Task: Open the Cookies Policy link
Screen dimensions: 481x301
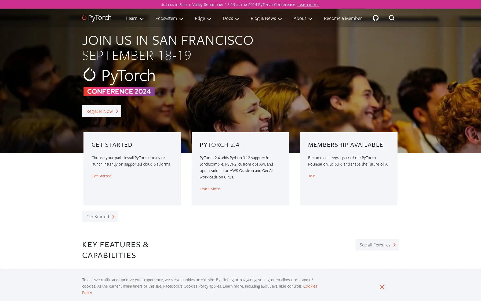Action: (310, 286)
